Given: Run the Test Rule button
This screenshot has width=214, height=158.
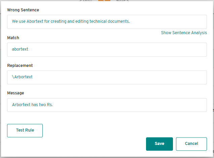Looking at the screenshot, I should pos(25,131).
